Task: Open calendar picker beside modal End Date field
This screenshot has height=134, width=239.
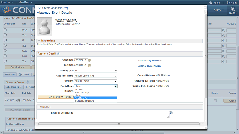Action: [90, 66]
